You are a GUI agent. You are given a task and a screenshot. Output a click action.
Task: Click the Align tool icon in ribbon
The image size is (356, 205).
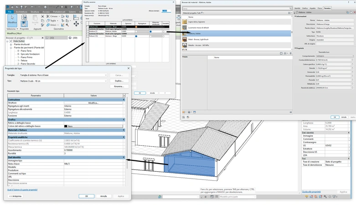[x=76, y=17]
